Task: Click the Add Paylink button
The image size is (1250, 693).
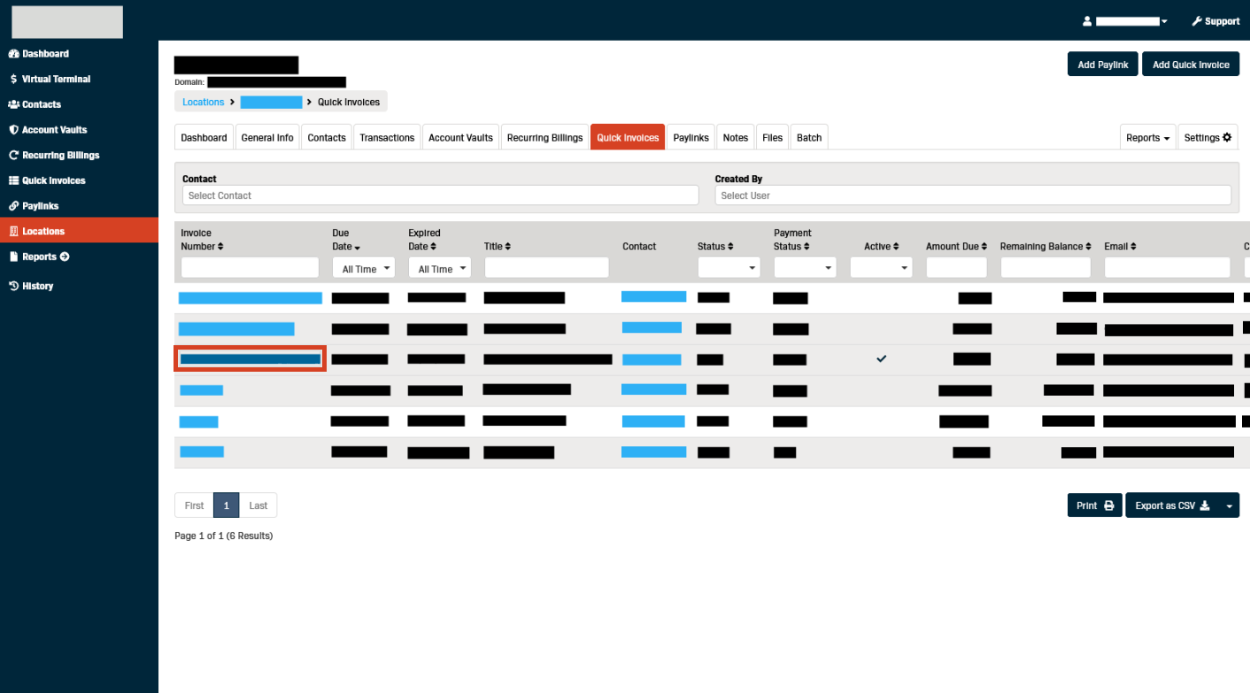Action: (1102, 65)
